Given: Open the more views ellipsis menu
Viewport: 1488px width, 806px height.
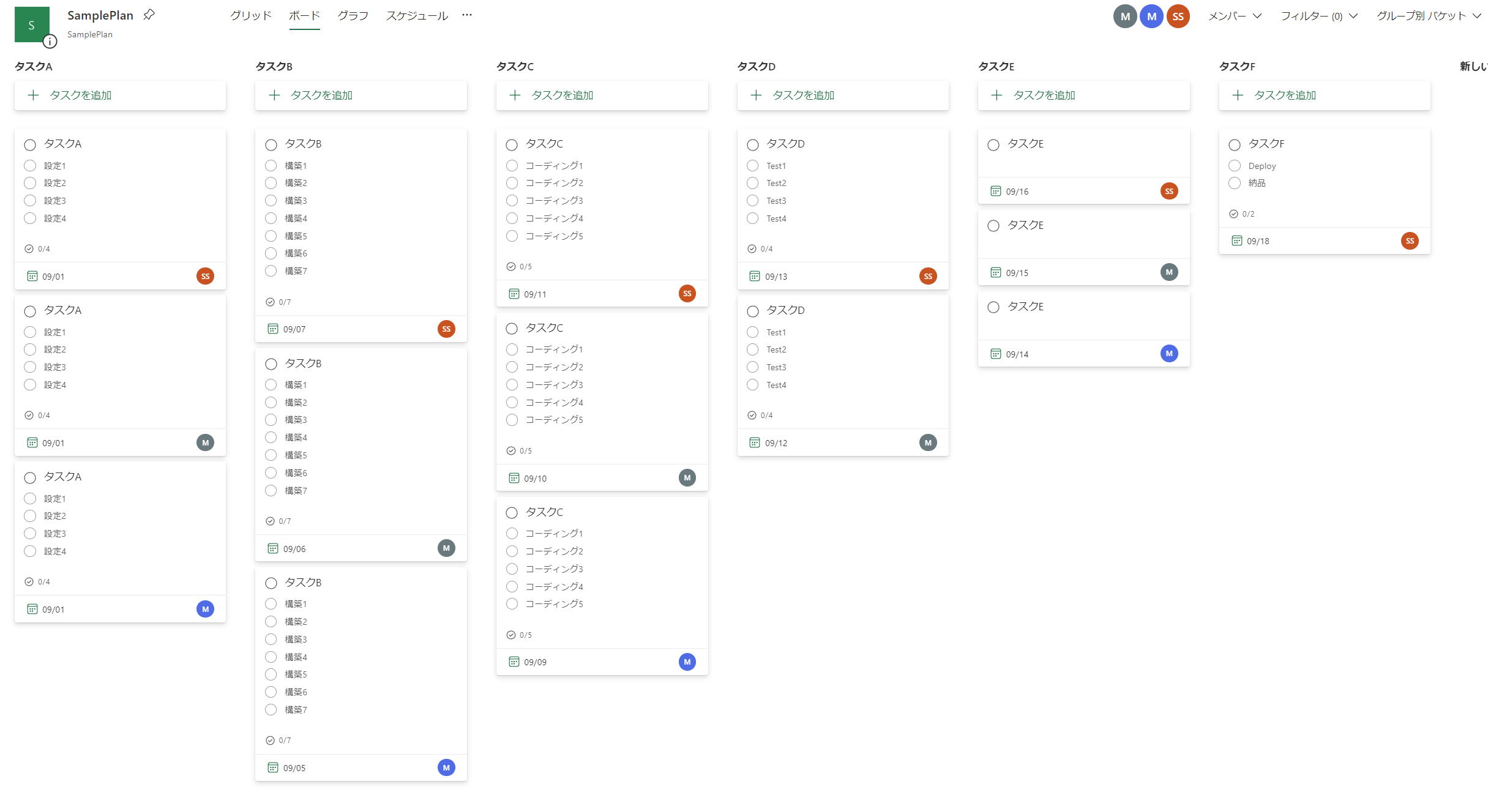Looking at the screenshot, I should click(x=467, y=15).
